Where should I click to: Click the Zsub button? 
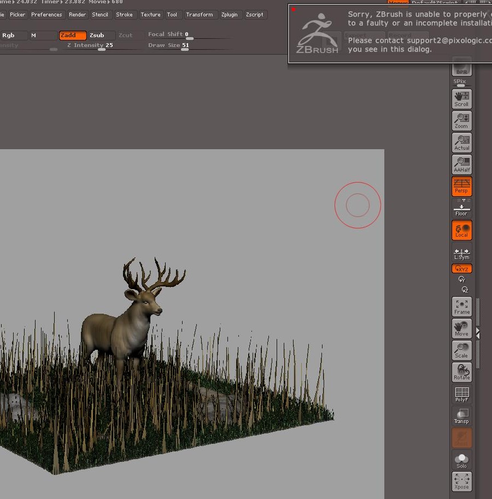[x=102, y=36]
